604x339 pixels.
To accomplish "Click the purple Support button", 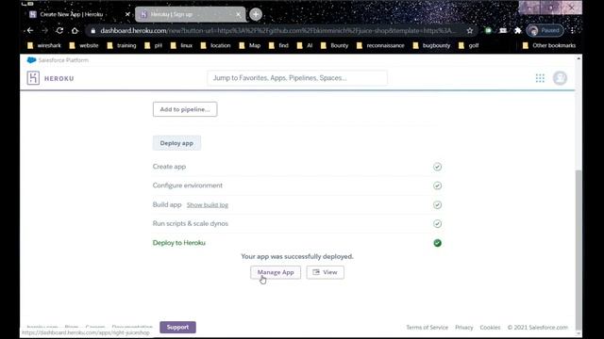I will (177, 327).
